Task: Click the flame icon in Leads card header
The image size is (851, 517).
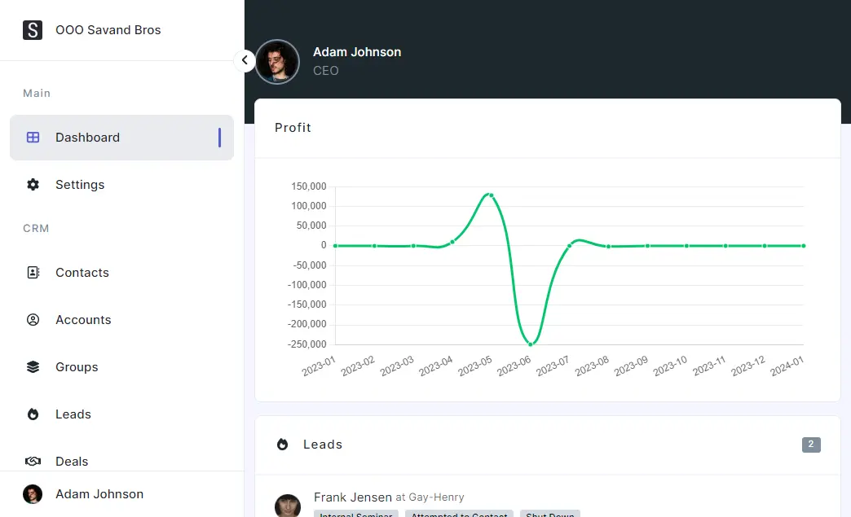Action: pos(282,445)
